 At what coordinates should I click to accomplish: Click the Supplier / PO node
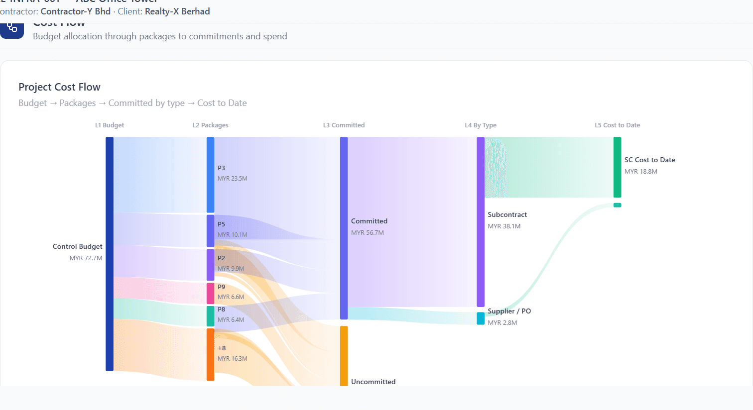481,318
